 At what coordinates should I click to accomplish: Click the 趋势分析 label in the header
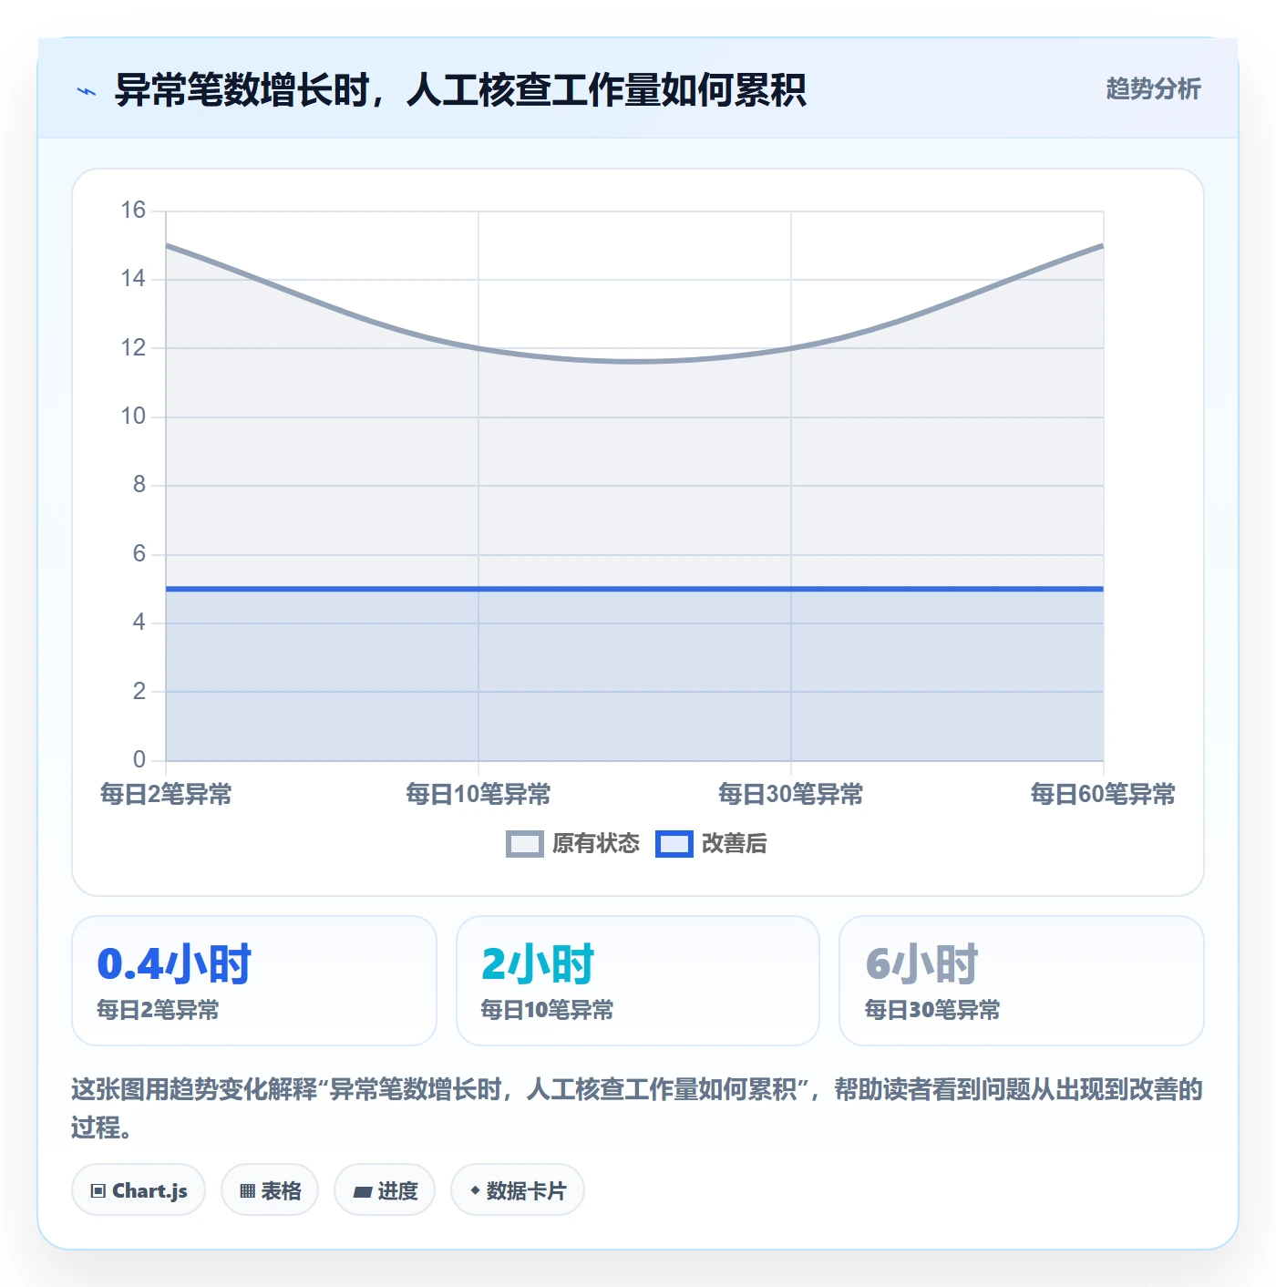click(x=1153, y=88)
